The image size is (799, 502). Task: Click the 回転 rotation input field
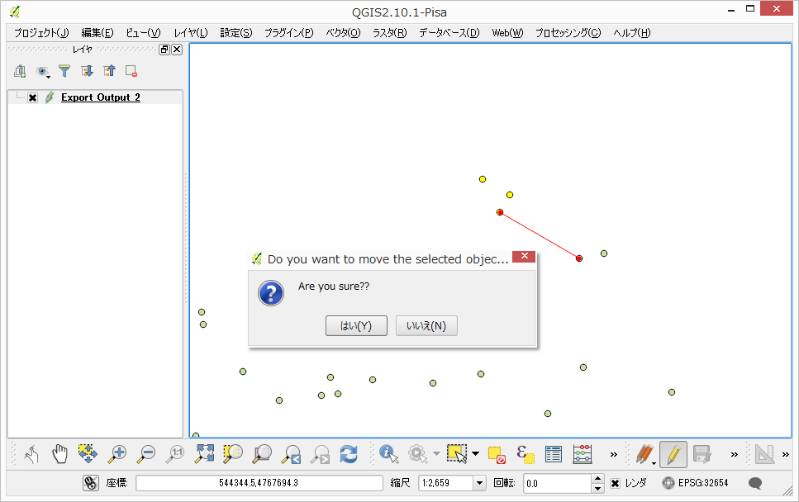(558, 483)
